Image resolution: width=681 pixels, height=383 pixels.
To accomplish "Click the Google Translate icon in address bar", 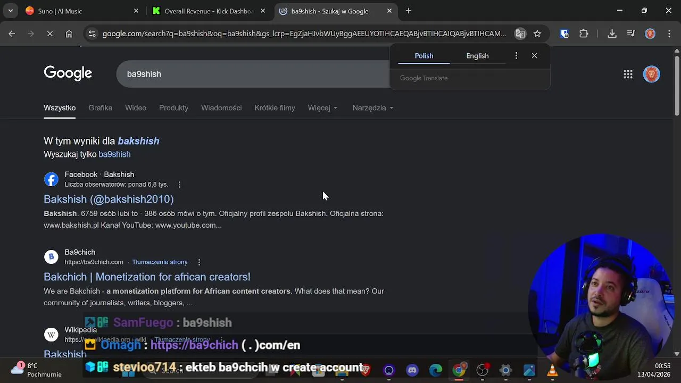I will 520,34.
